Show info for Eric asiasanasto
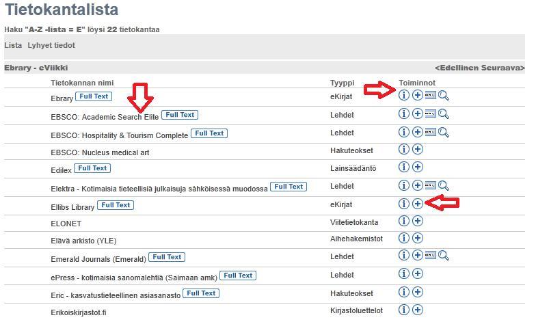Screen dimensions: 536x322 (403, 292)
